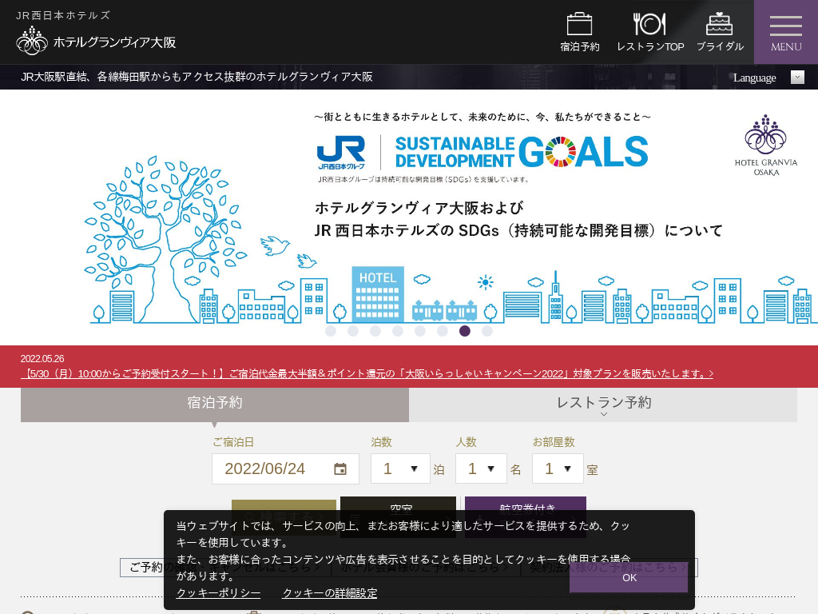Open the クッキーポリシー link
The height and width of the screenshot is (614, 818).
pyautogui.click(x=218, y=593)
